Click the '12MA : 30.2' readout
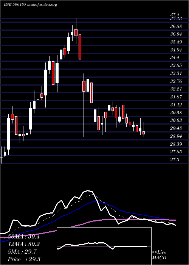This screenshot has height=265, width=189. 23,244
